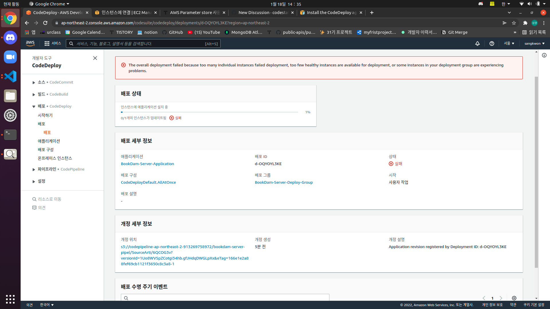
Task: Click 리소스로 이동 in sidebar
Action: [47, 199]
